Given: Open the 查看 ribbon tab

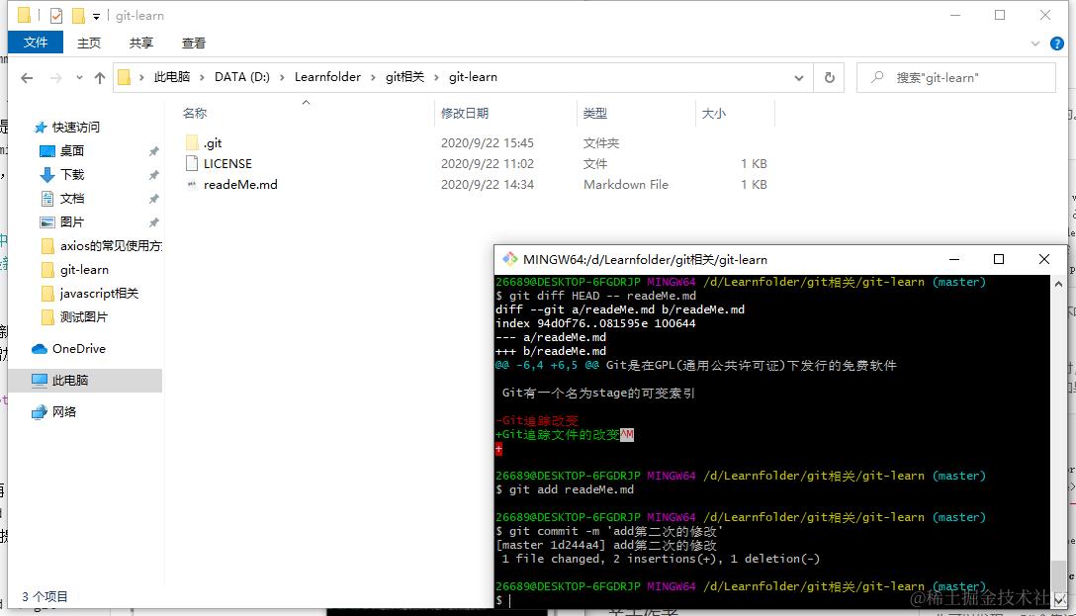Looking at the screenshot, I should pyautogui.click(x=194, y=43).
